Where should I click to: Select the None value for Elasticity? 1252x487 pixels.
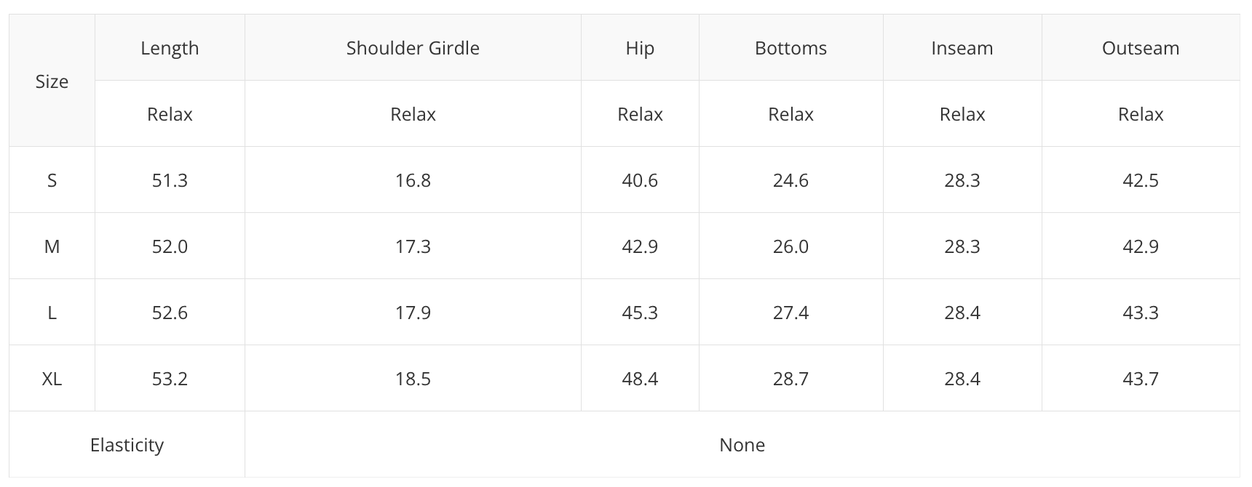pyautogui.click(x=742, y=445)
